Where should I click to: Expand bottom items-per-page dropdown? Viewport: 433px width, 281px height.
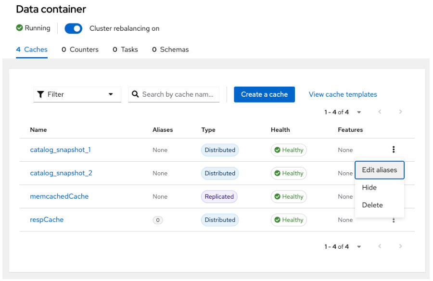coord(359,247)
